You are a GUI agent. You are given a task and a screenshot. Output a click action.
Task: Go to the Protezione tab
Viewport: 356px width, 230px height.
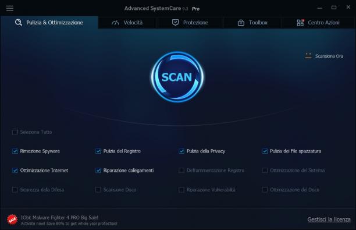coord(190,23)
